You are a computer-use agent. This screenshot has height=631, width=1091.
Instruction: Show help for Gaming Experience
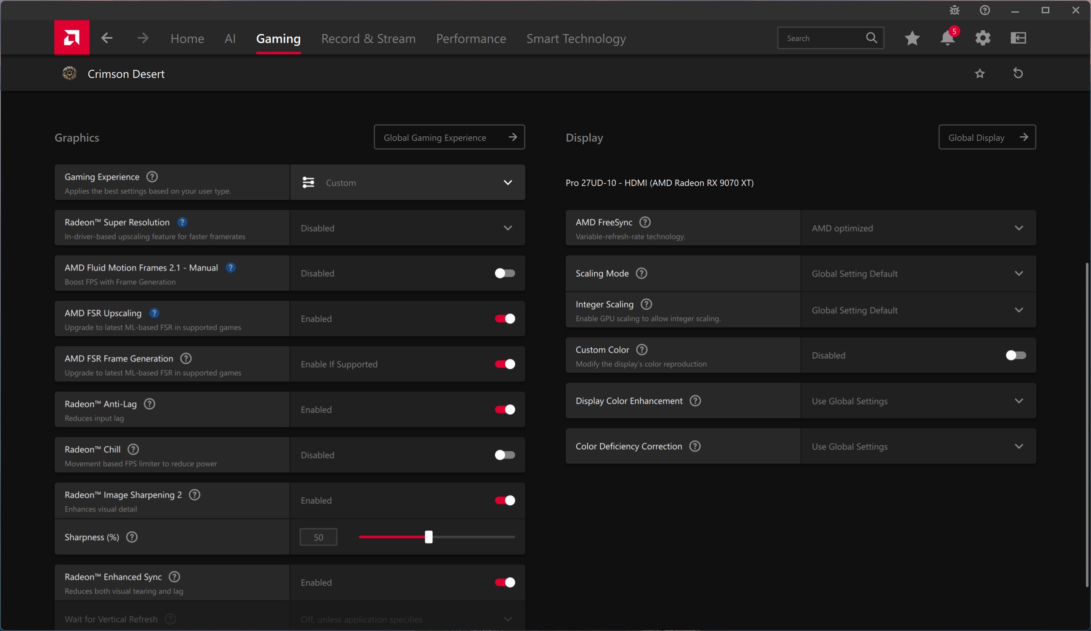click(152, 177)
